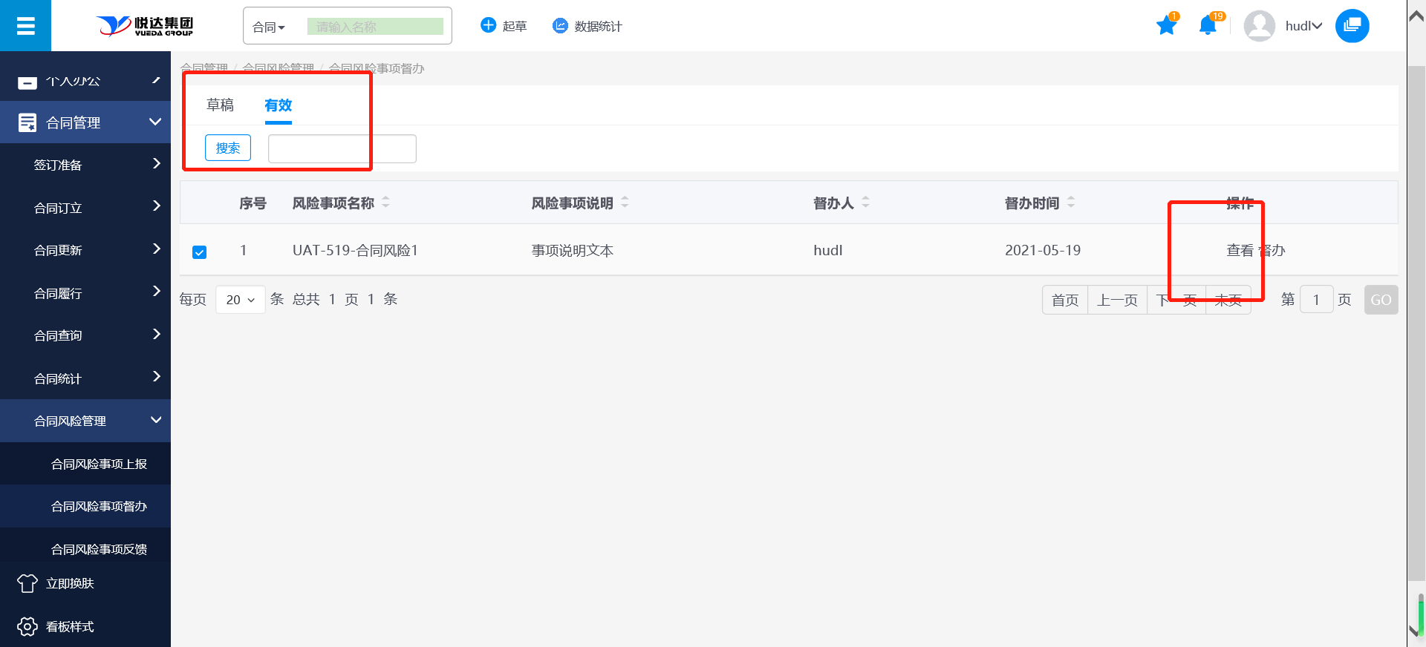Image resolution: width=1426 pixels, height=647 pixels.
Task: Click the 起草 plus icon
Action: [488, 26]
